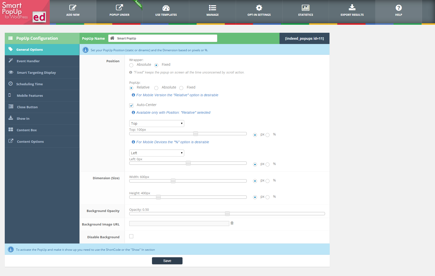Focus the Background Image URL field
The height and width of the screenshot is (276, 435).
pos(179,223)
